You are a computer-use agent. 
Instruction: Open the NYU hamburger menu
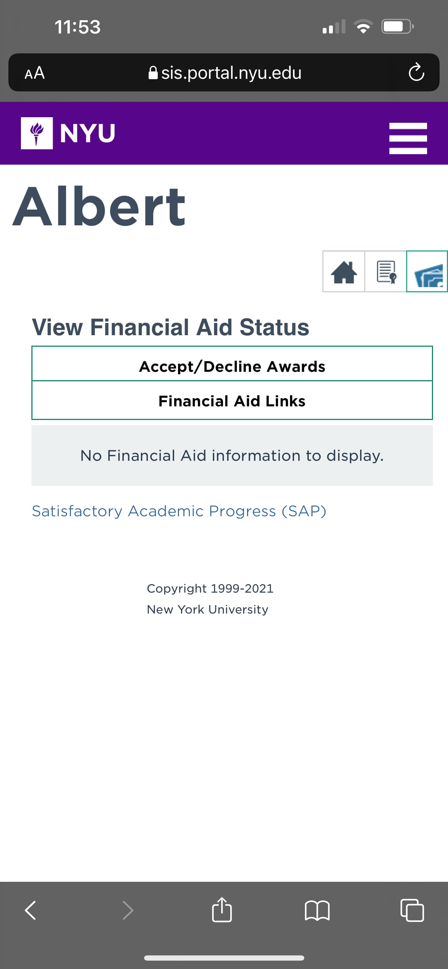[408, 138]
